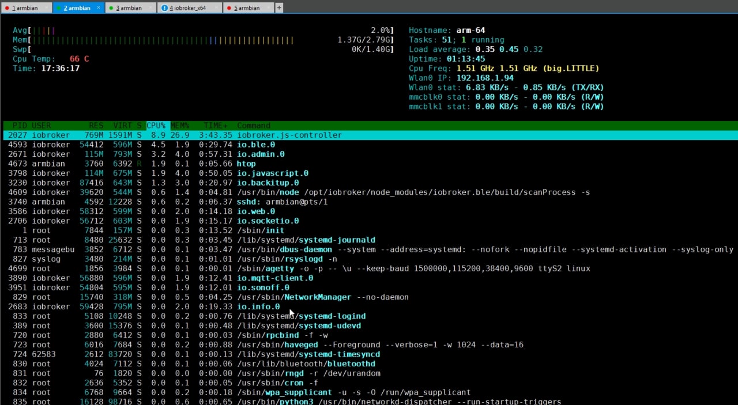The height and width of the screenshot is (405, 738).
Task: Click the Hostname value arm-64
Action: 470,30
